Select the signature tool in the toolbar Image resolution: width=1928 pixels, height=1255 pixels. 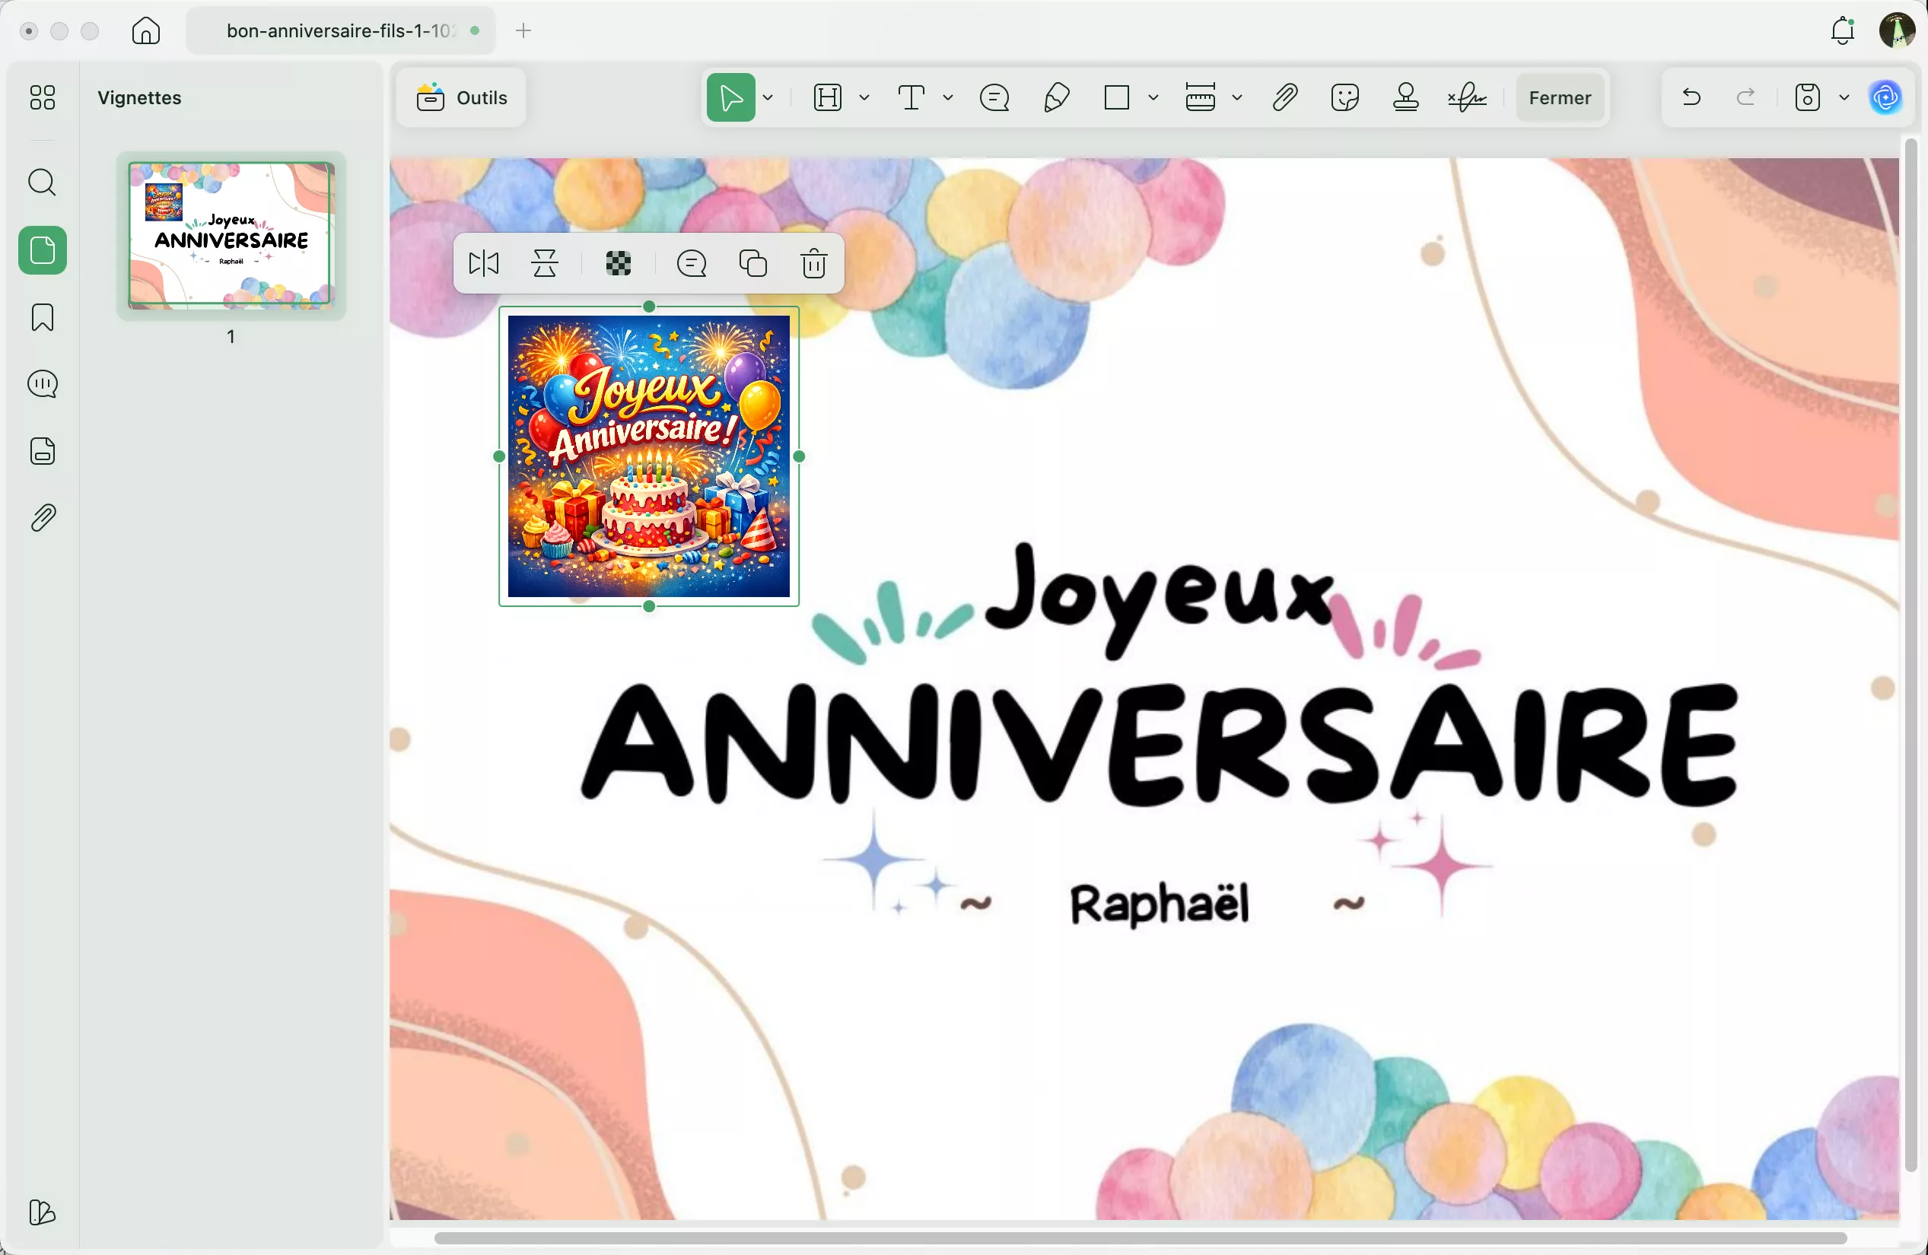click(1466, 97)
